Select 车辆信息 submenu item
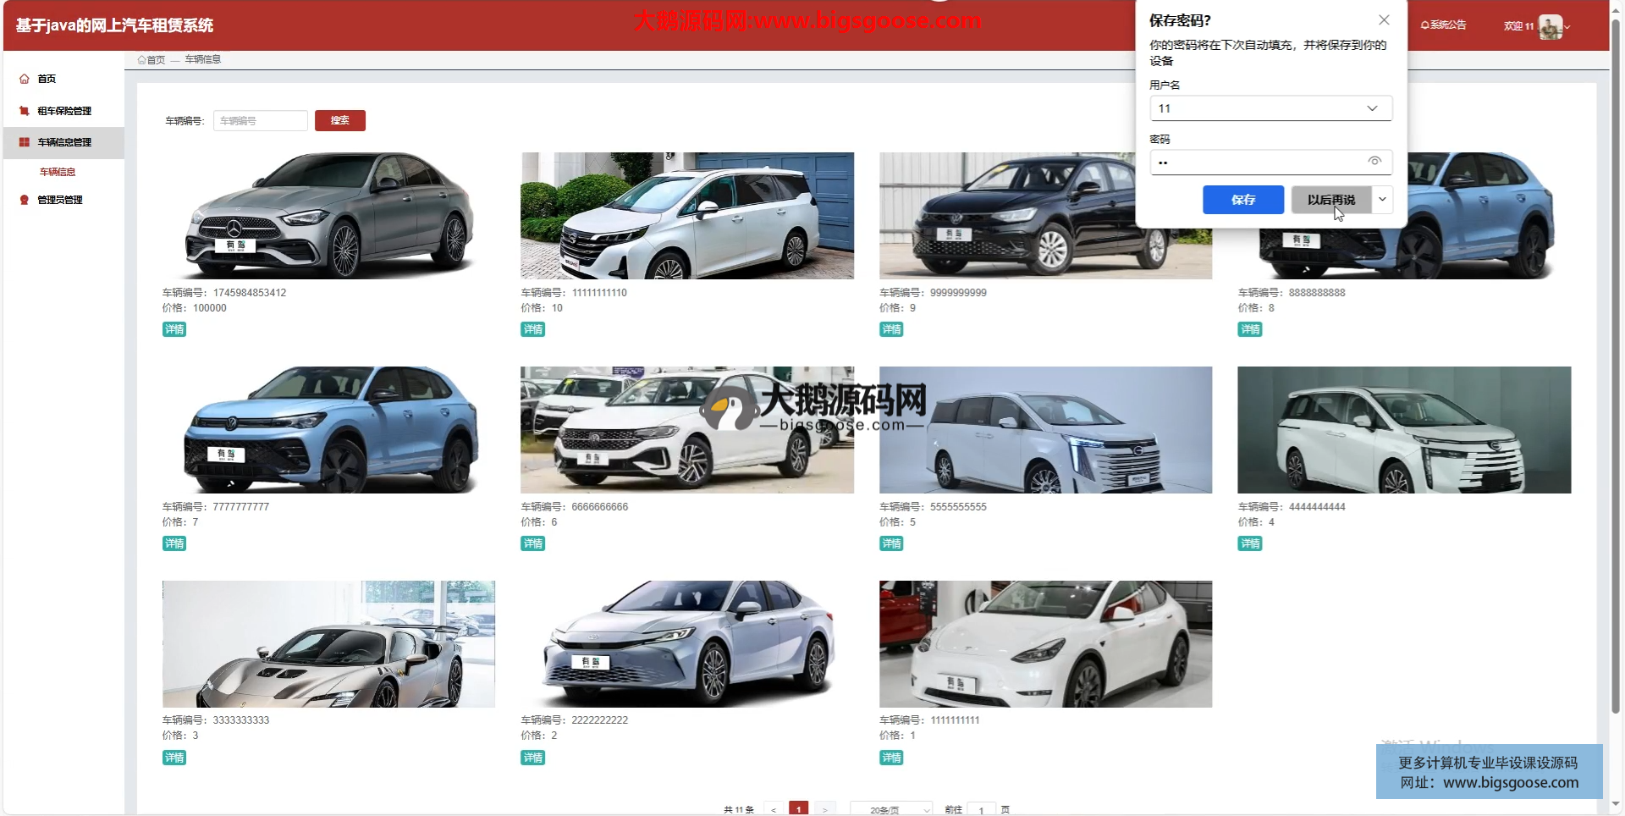 (x=58, y=172)
